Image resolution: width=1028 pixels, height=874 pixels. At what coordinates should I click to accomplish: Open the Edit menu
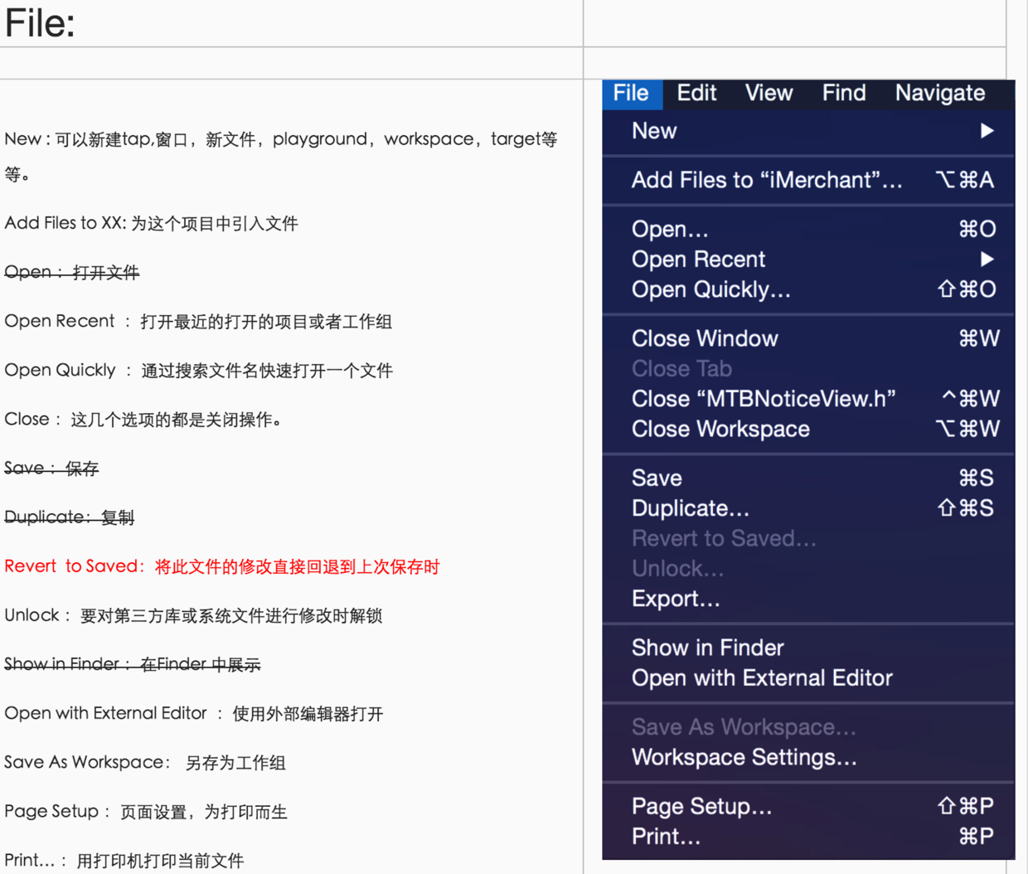pos(696,94)
